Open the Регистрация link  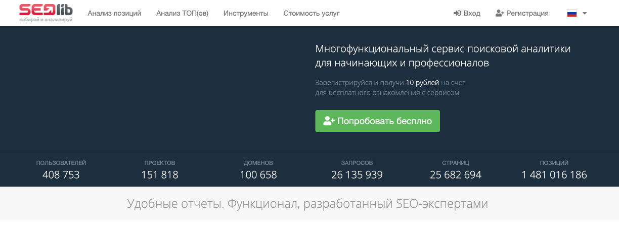(527, 13)
